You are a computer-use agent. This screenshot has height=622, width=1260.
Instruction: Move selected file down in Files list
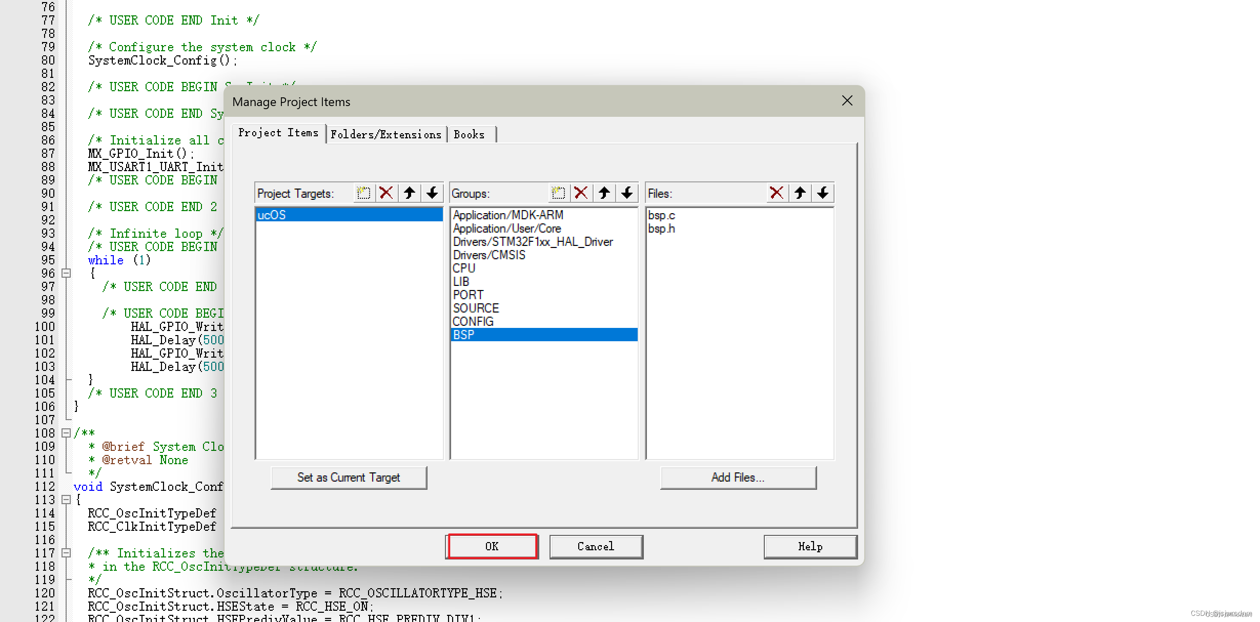pos(822,193)
